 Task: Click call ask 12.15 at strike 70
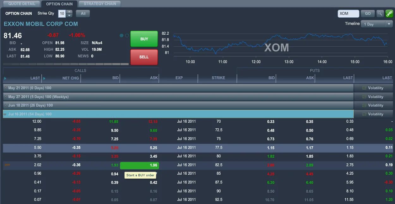153,122
